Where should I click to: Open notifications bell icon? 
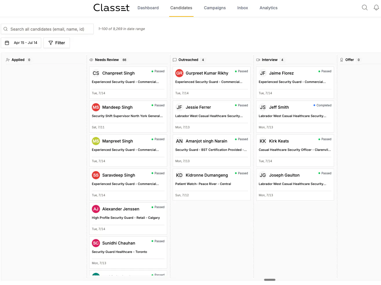[x=376, y=8]
